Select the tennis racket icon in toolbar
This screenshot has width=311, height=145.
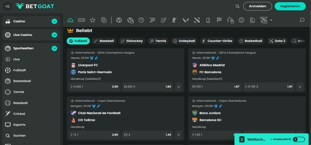(152, 20)
